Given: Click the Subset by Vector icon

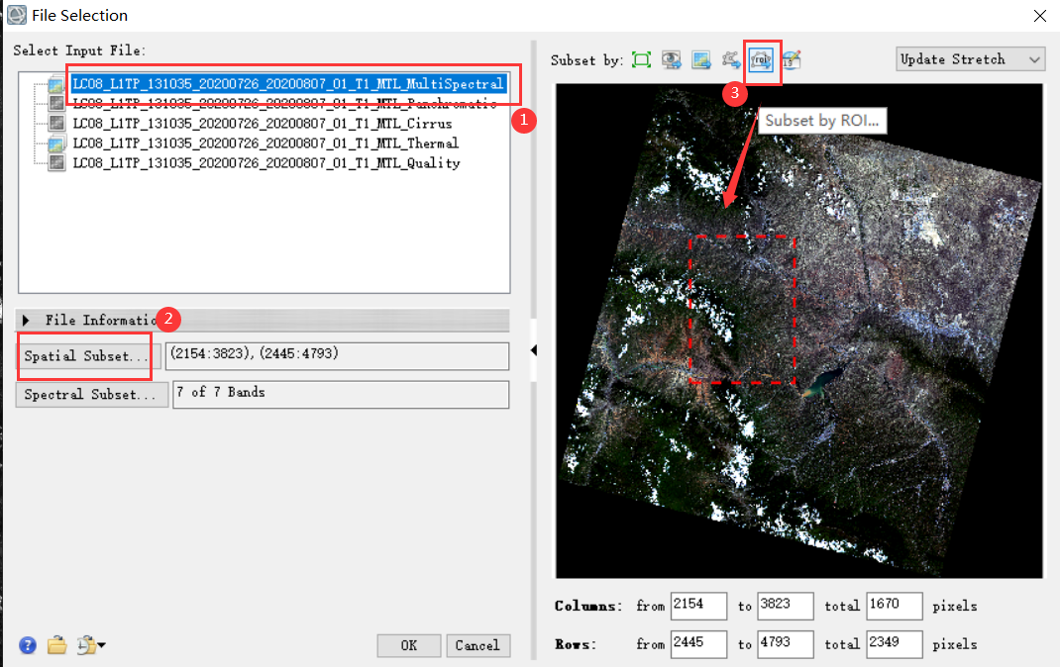Looking at the screenshot, I should [731, 60].
